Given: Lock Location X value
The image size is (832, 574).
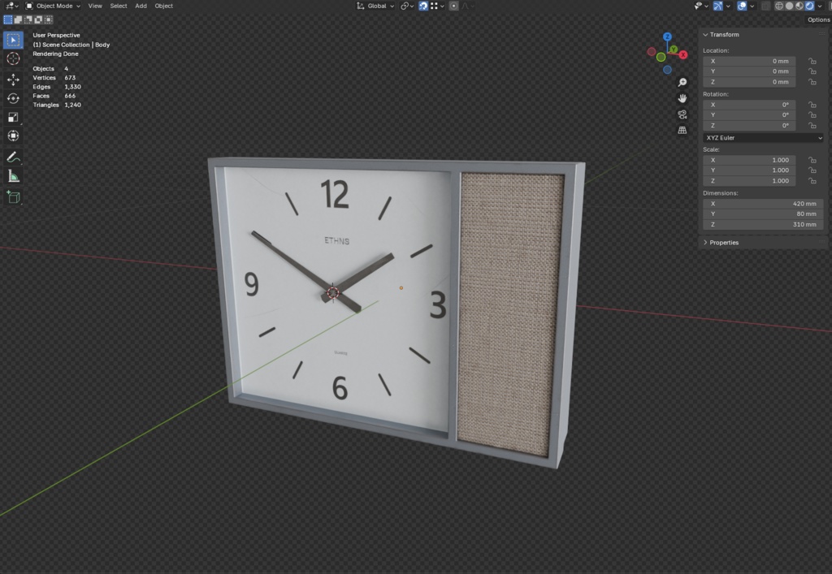Looking at the screenshot, I should point(812,61).
